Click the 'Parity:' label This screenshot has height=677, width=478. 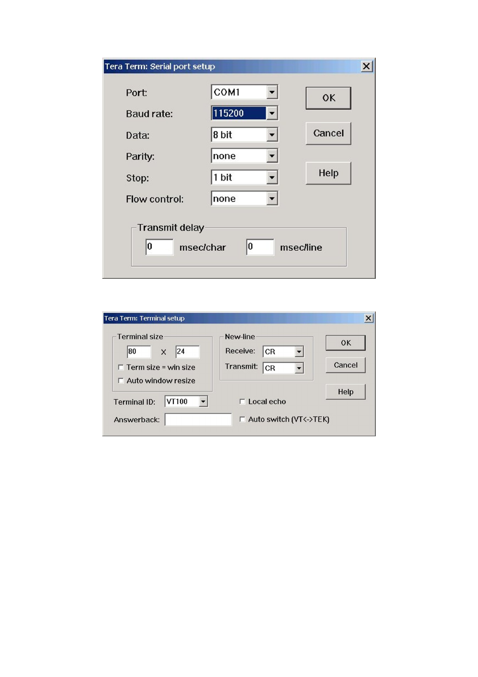pos(140,156)
